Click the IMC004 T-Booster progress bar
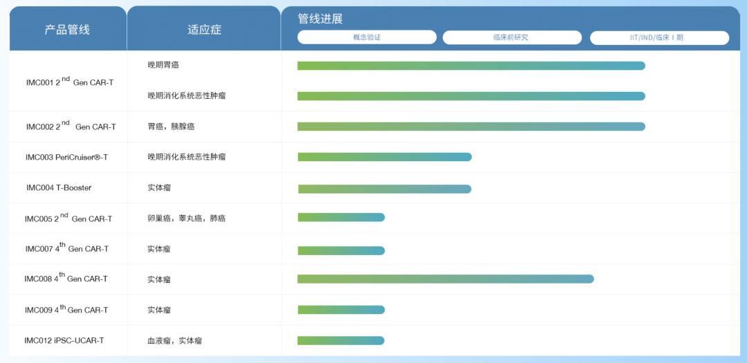 click(x=385, y=189)
